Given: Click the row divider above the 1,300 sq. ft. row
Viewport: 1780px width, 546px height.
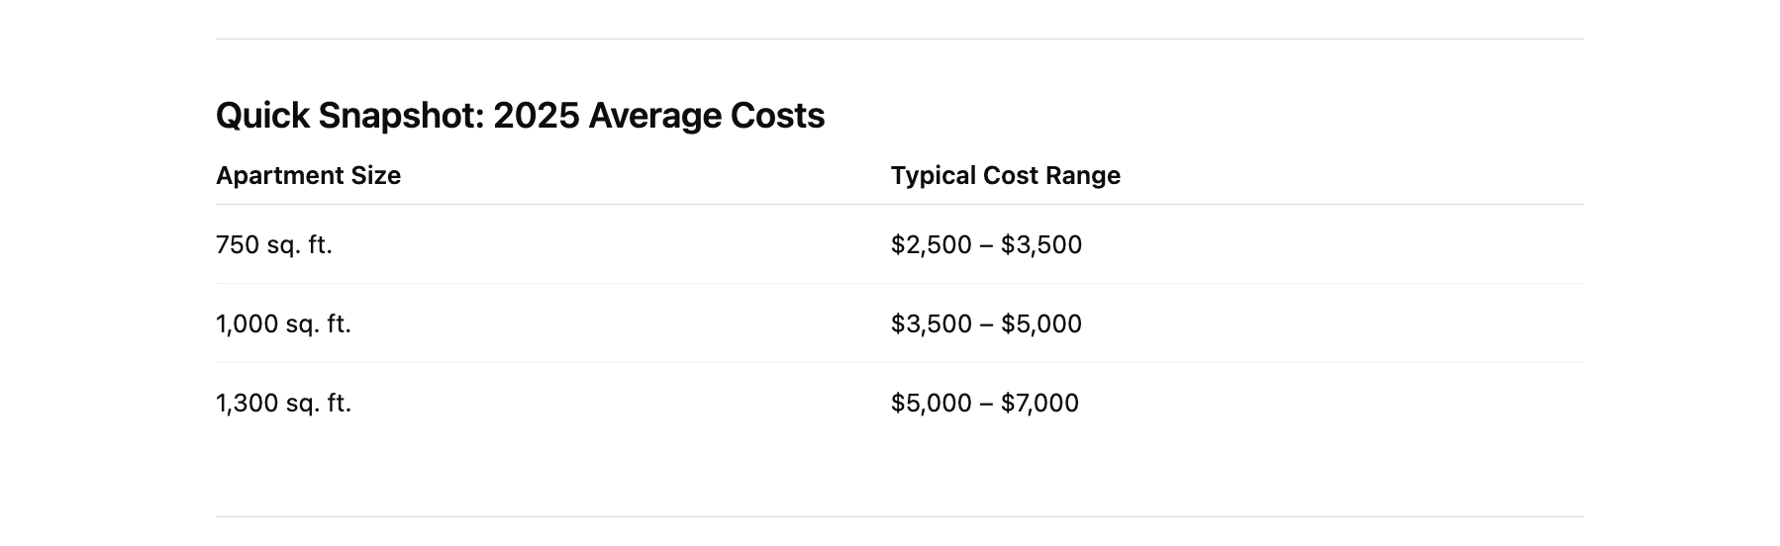Looking at the screenshot, I should click(899, 363).
